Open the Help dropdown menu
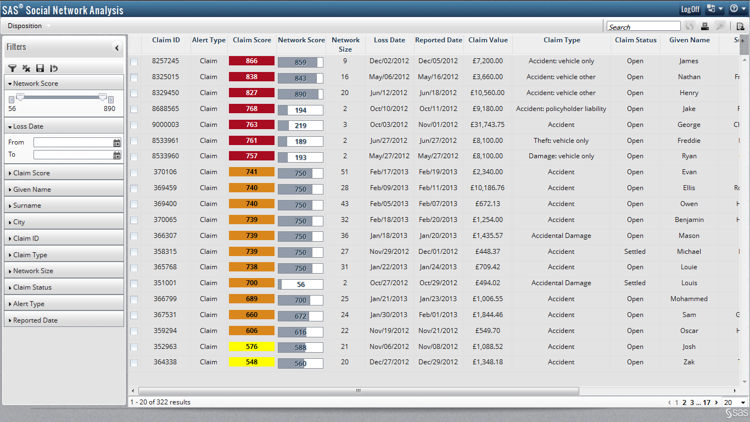 (x=737, y=9)
